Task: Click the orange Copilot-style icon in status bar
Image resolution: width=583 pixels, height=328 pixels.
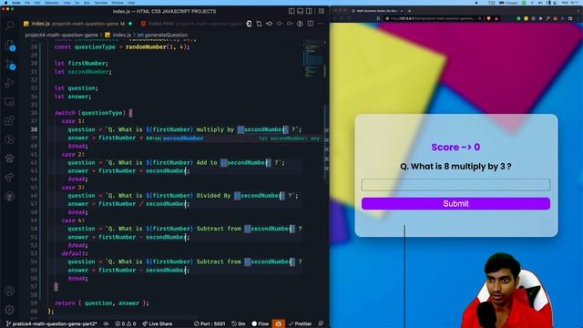Action: tap(279, 324)
